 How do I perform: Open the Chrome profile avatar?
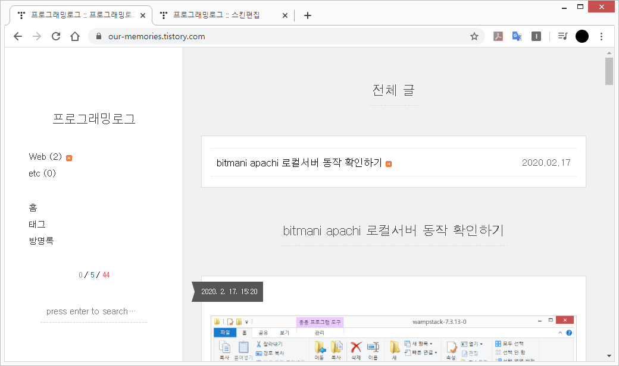pos(582,36)
